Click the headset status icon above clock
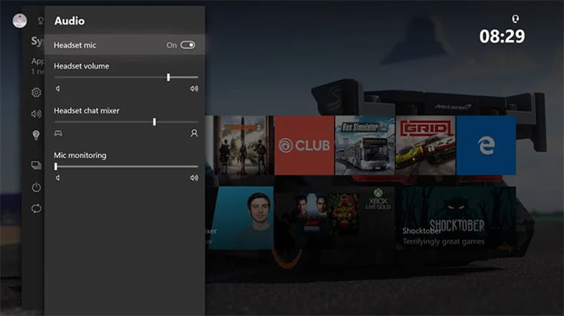The width and height of the screenshot is (564, 316). tap(515, 19)
